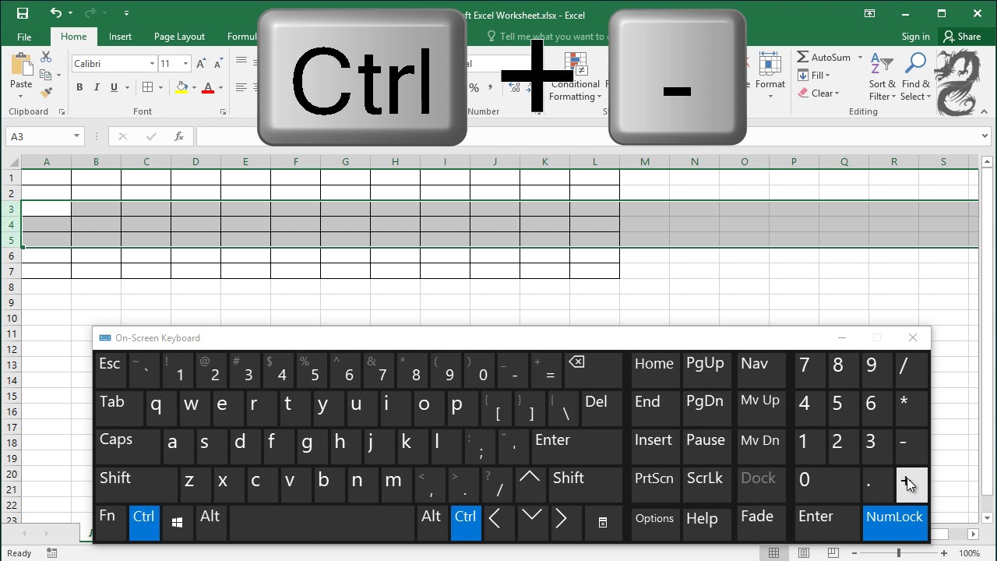Expand the formula bar
This screenshot has height=561, width=997.
[x=985, y=136]
